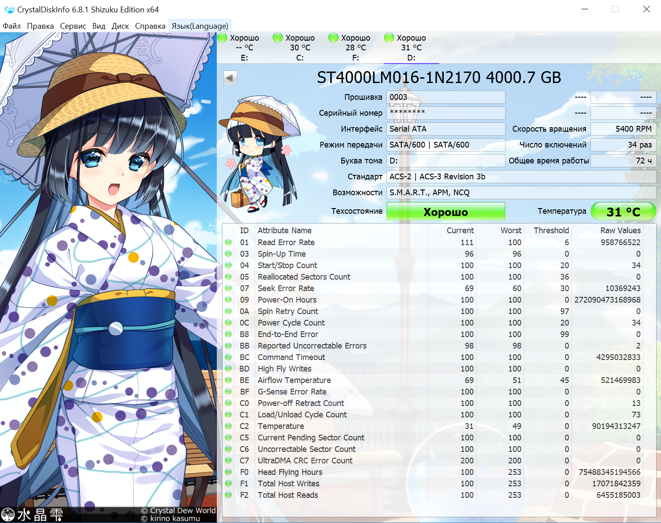
Task: Click the Прошивка field showing 0003
Action: point(446,97)
